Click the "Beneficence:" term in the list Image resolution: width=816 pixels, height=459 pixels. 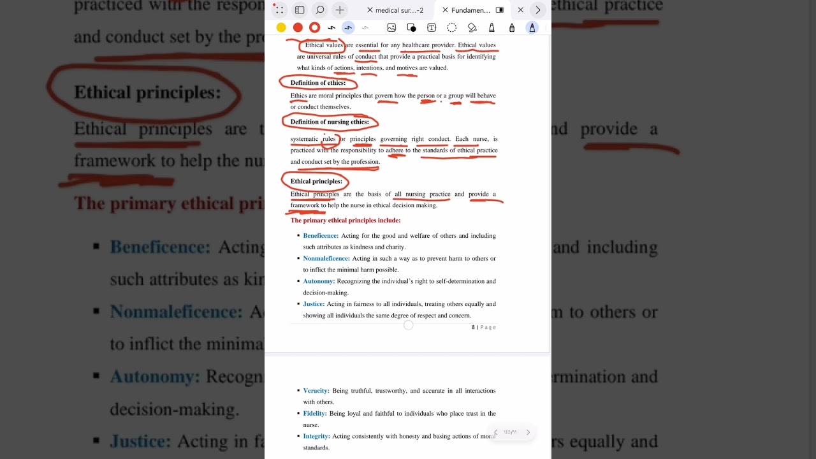pyautogui.click(x=321, y=236)
